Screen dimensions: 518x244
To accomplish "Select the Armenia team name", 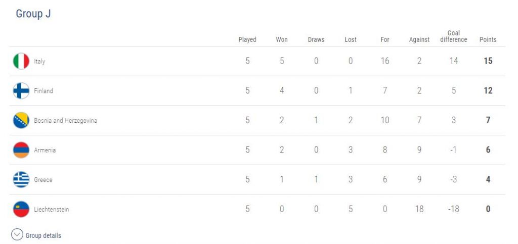I will pos(45,151).
